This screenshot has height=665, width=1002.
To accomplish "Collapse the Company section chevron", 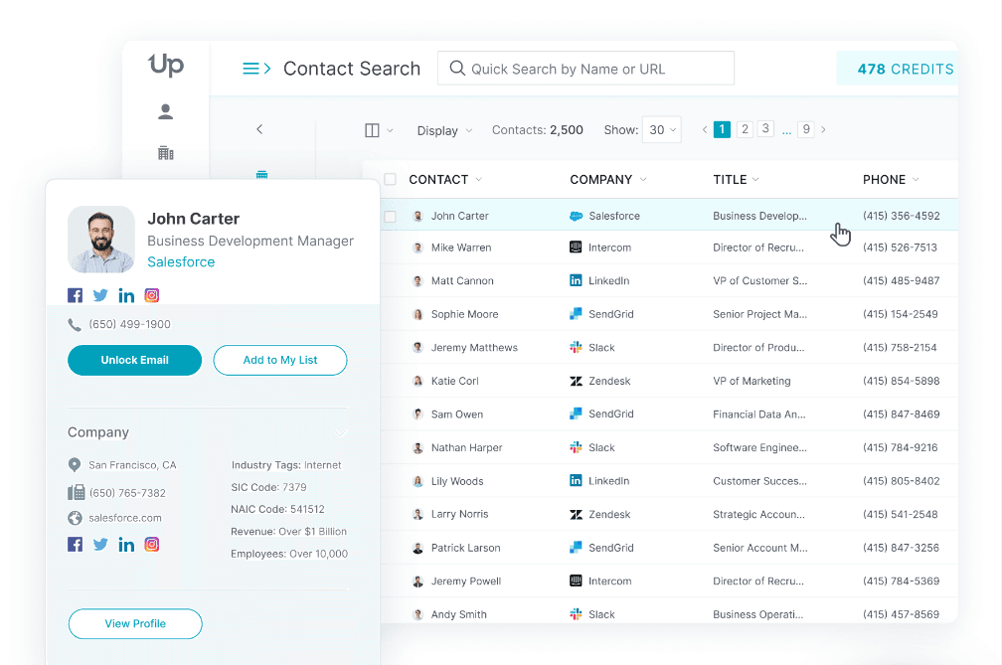I will coord(341,433).
